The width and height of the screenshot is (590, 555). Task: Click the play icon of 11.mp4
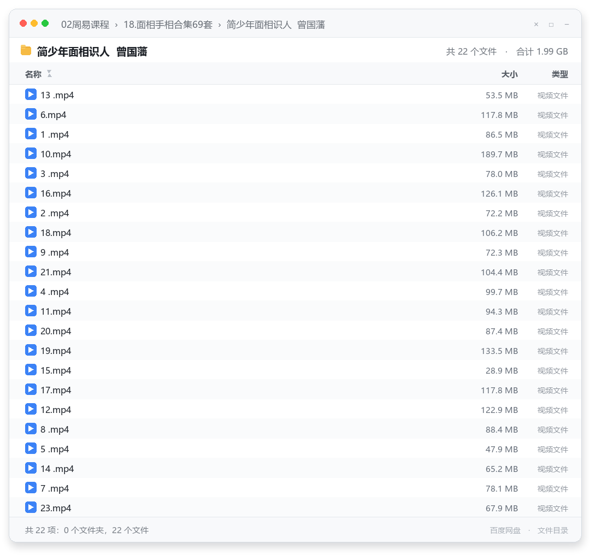click(x=31, y=311)
